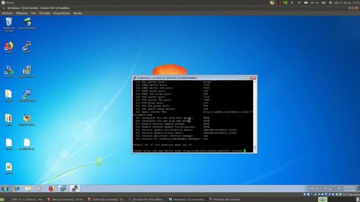Open the Bluetooth indicator in top panel
360x202 pixels.
pyautogui.click(x=292, y=2)
